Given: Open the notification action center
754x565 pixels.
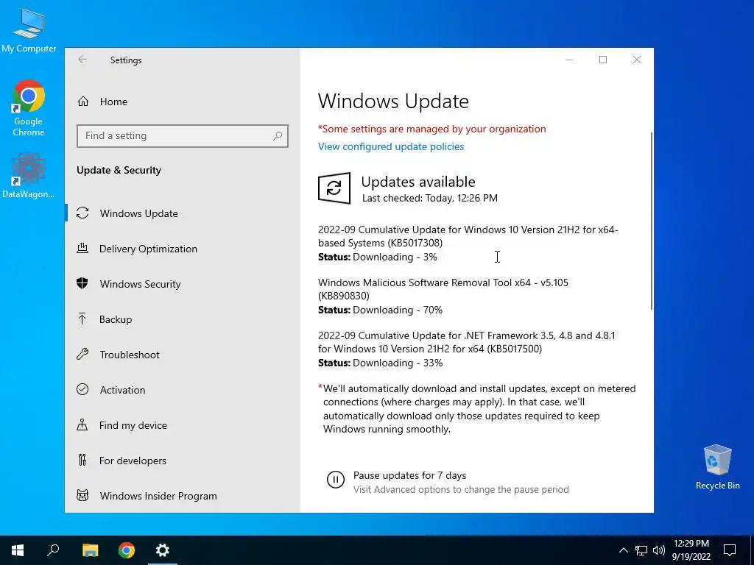Looking at the screenshot, I should [730, 550].
